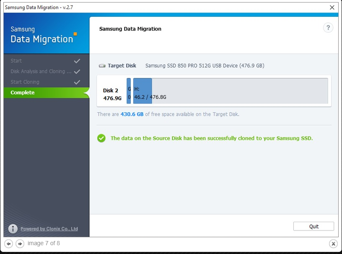Select the small G partition block
This screenshot has width=342, height=254.
pyautogui.click(x=129, y=91)
